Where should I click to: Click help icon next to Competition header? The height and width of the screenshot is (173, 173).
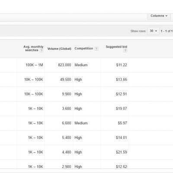(96, 49)
